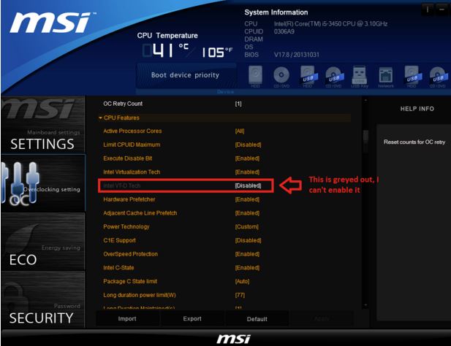The width and height of the screenshot is (451, 346).
Task: Click the greyed Apply button
Action: [x=322, y=319]
